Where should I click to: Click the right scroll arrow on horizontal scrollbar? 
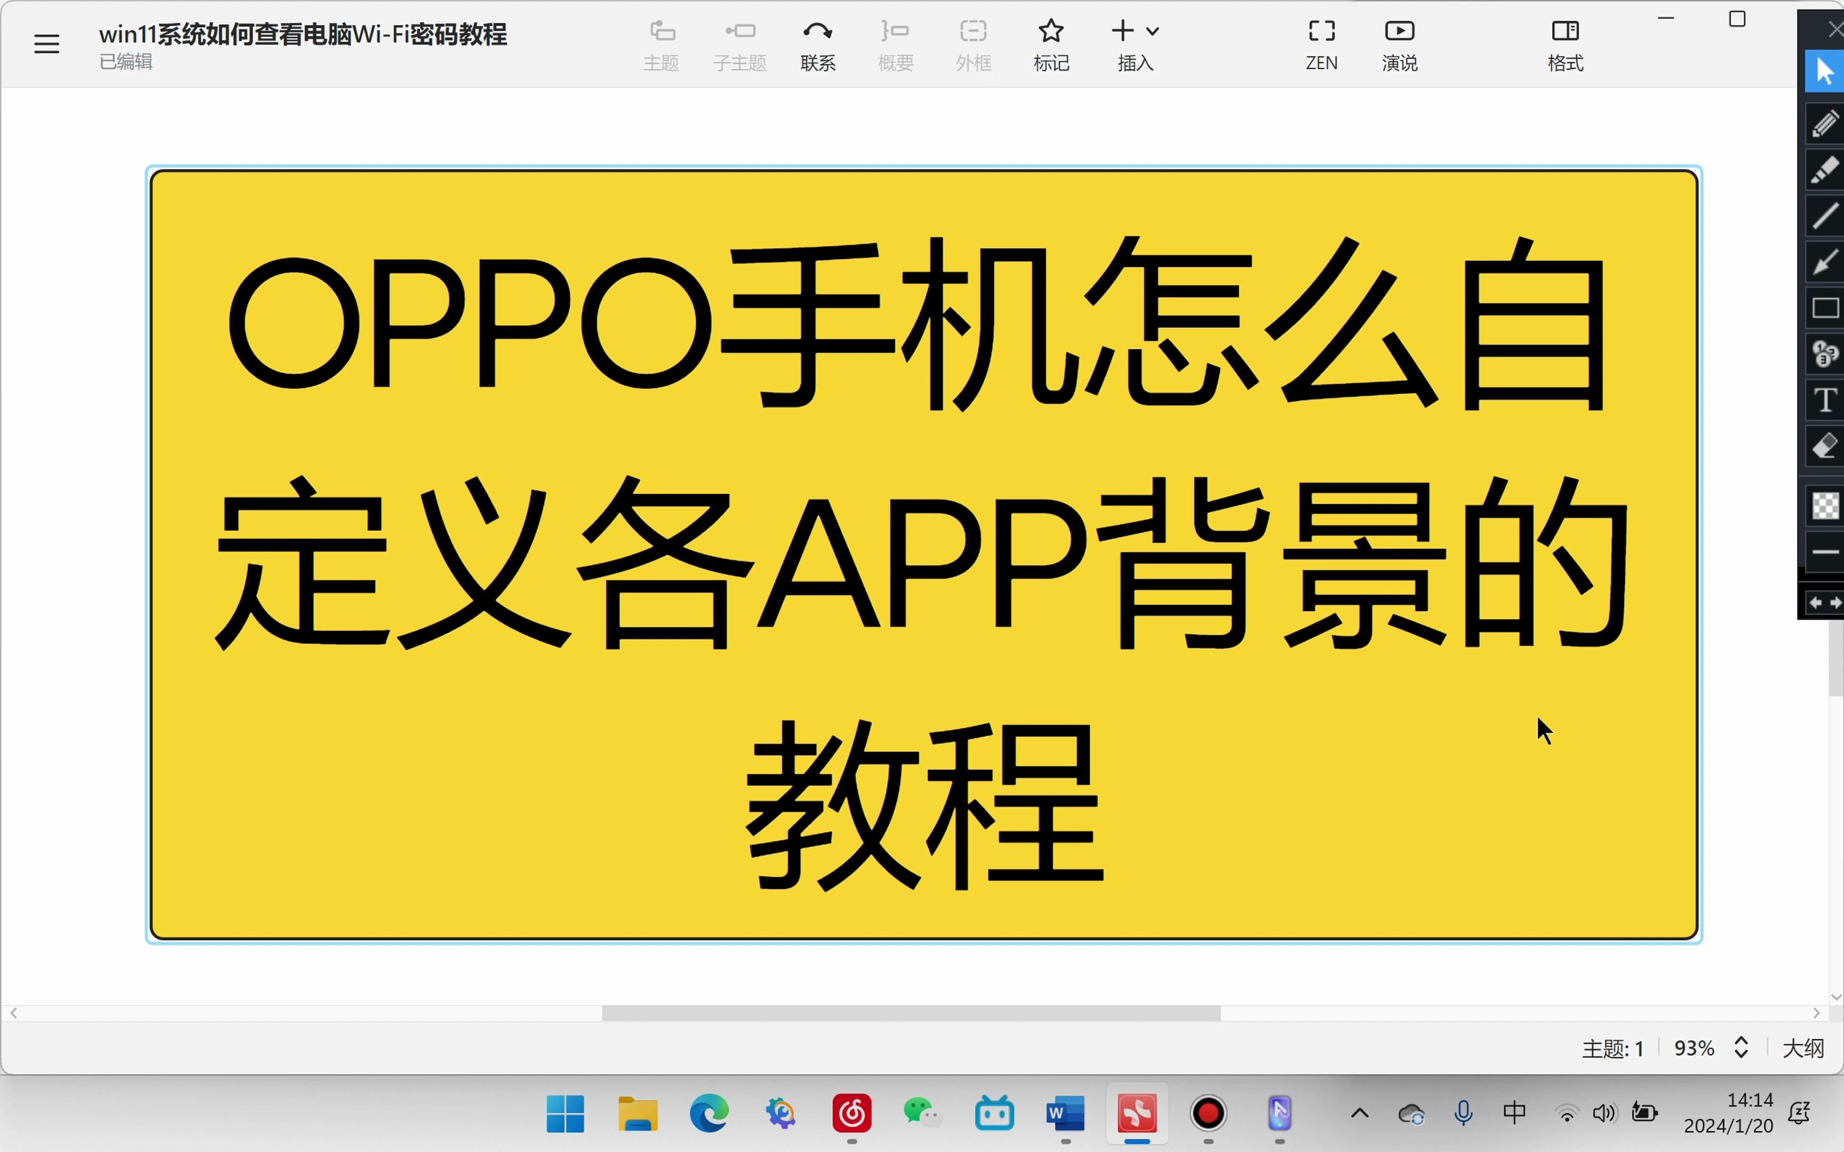pos(1817,1013)
